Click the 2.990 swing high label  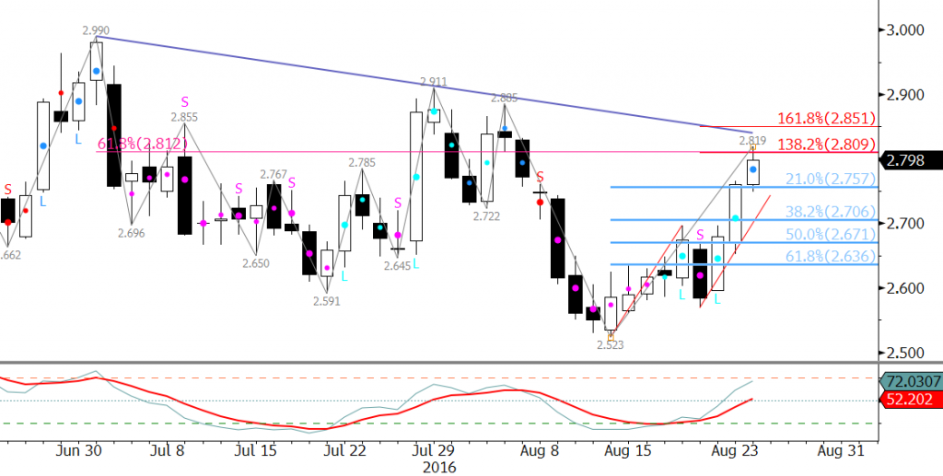[97, 30]
